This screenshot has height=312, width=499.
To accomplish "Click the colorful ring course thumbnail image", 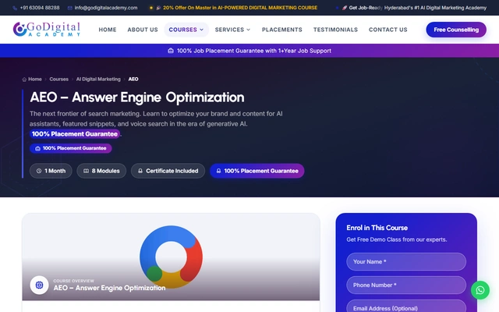I will coord(171,257).
